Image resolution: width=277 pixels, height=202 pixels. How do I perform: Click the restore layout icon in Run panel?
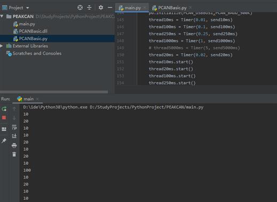4,129
